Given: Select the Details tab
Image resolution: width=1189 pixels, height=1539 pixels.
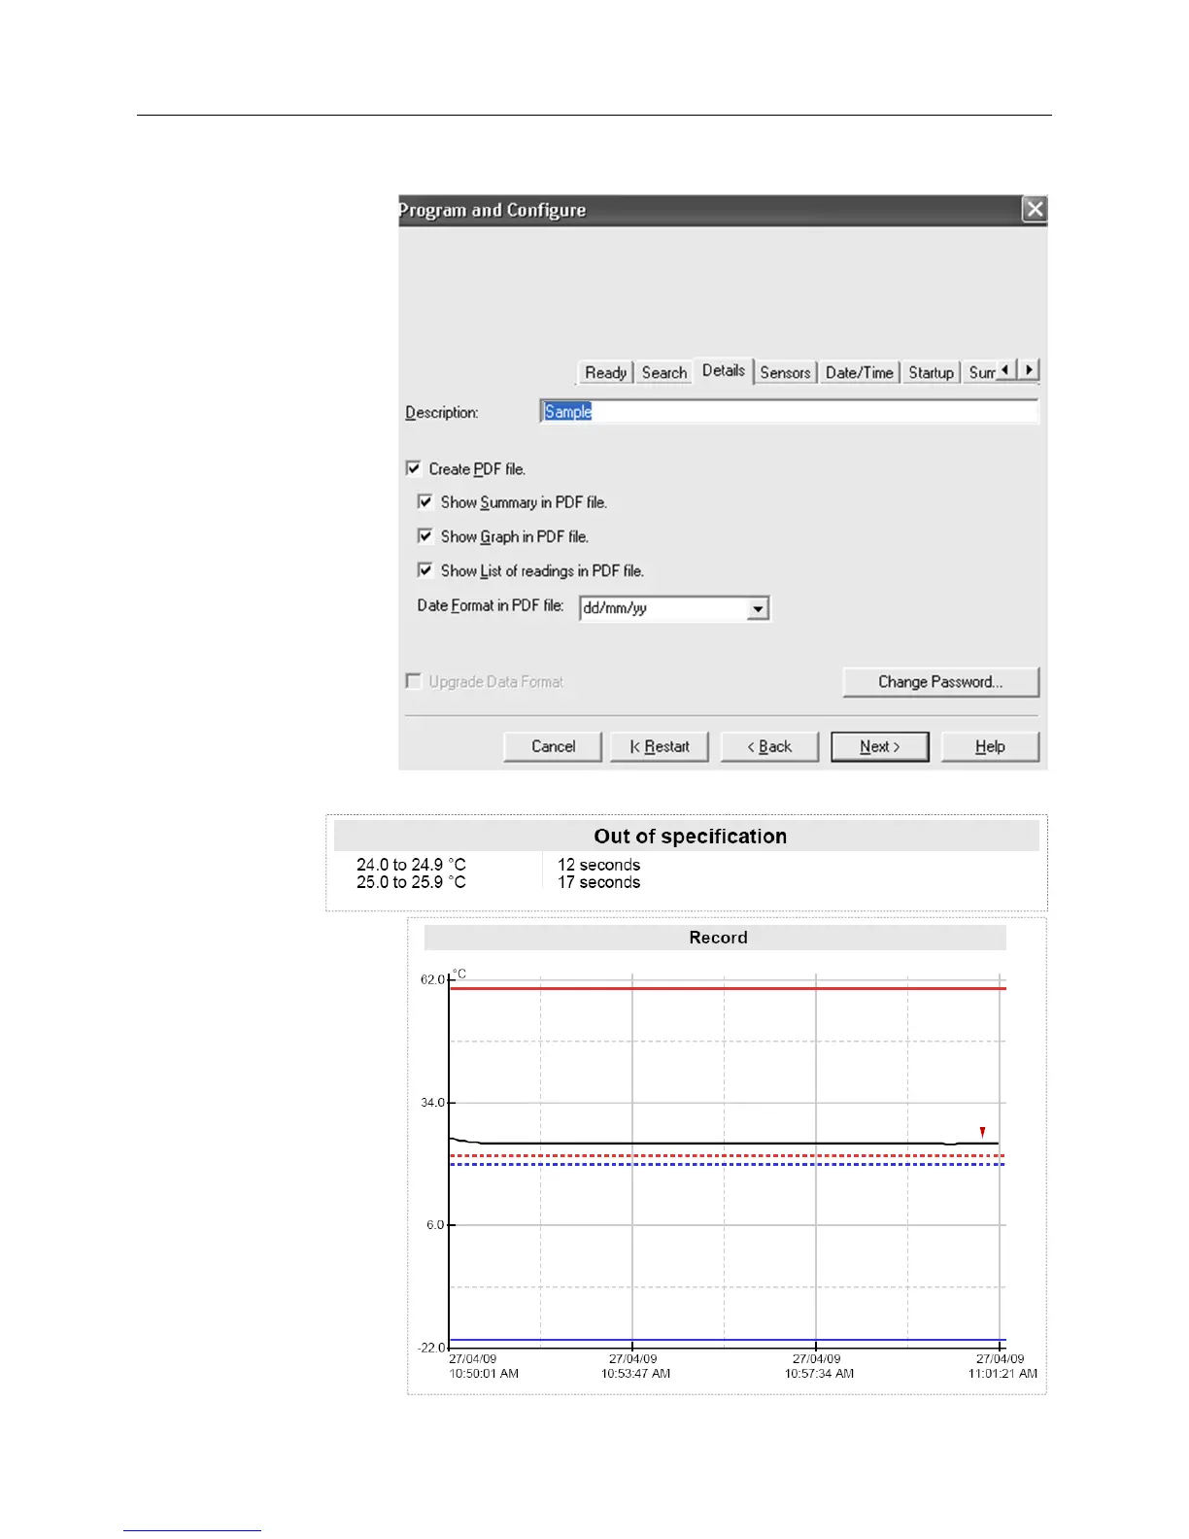Looking at the screenshot, I should 724,371.
